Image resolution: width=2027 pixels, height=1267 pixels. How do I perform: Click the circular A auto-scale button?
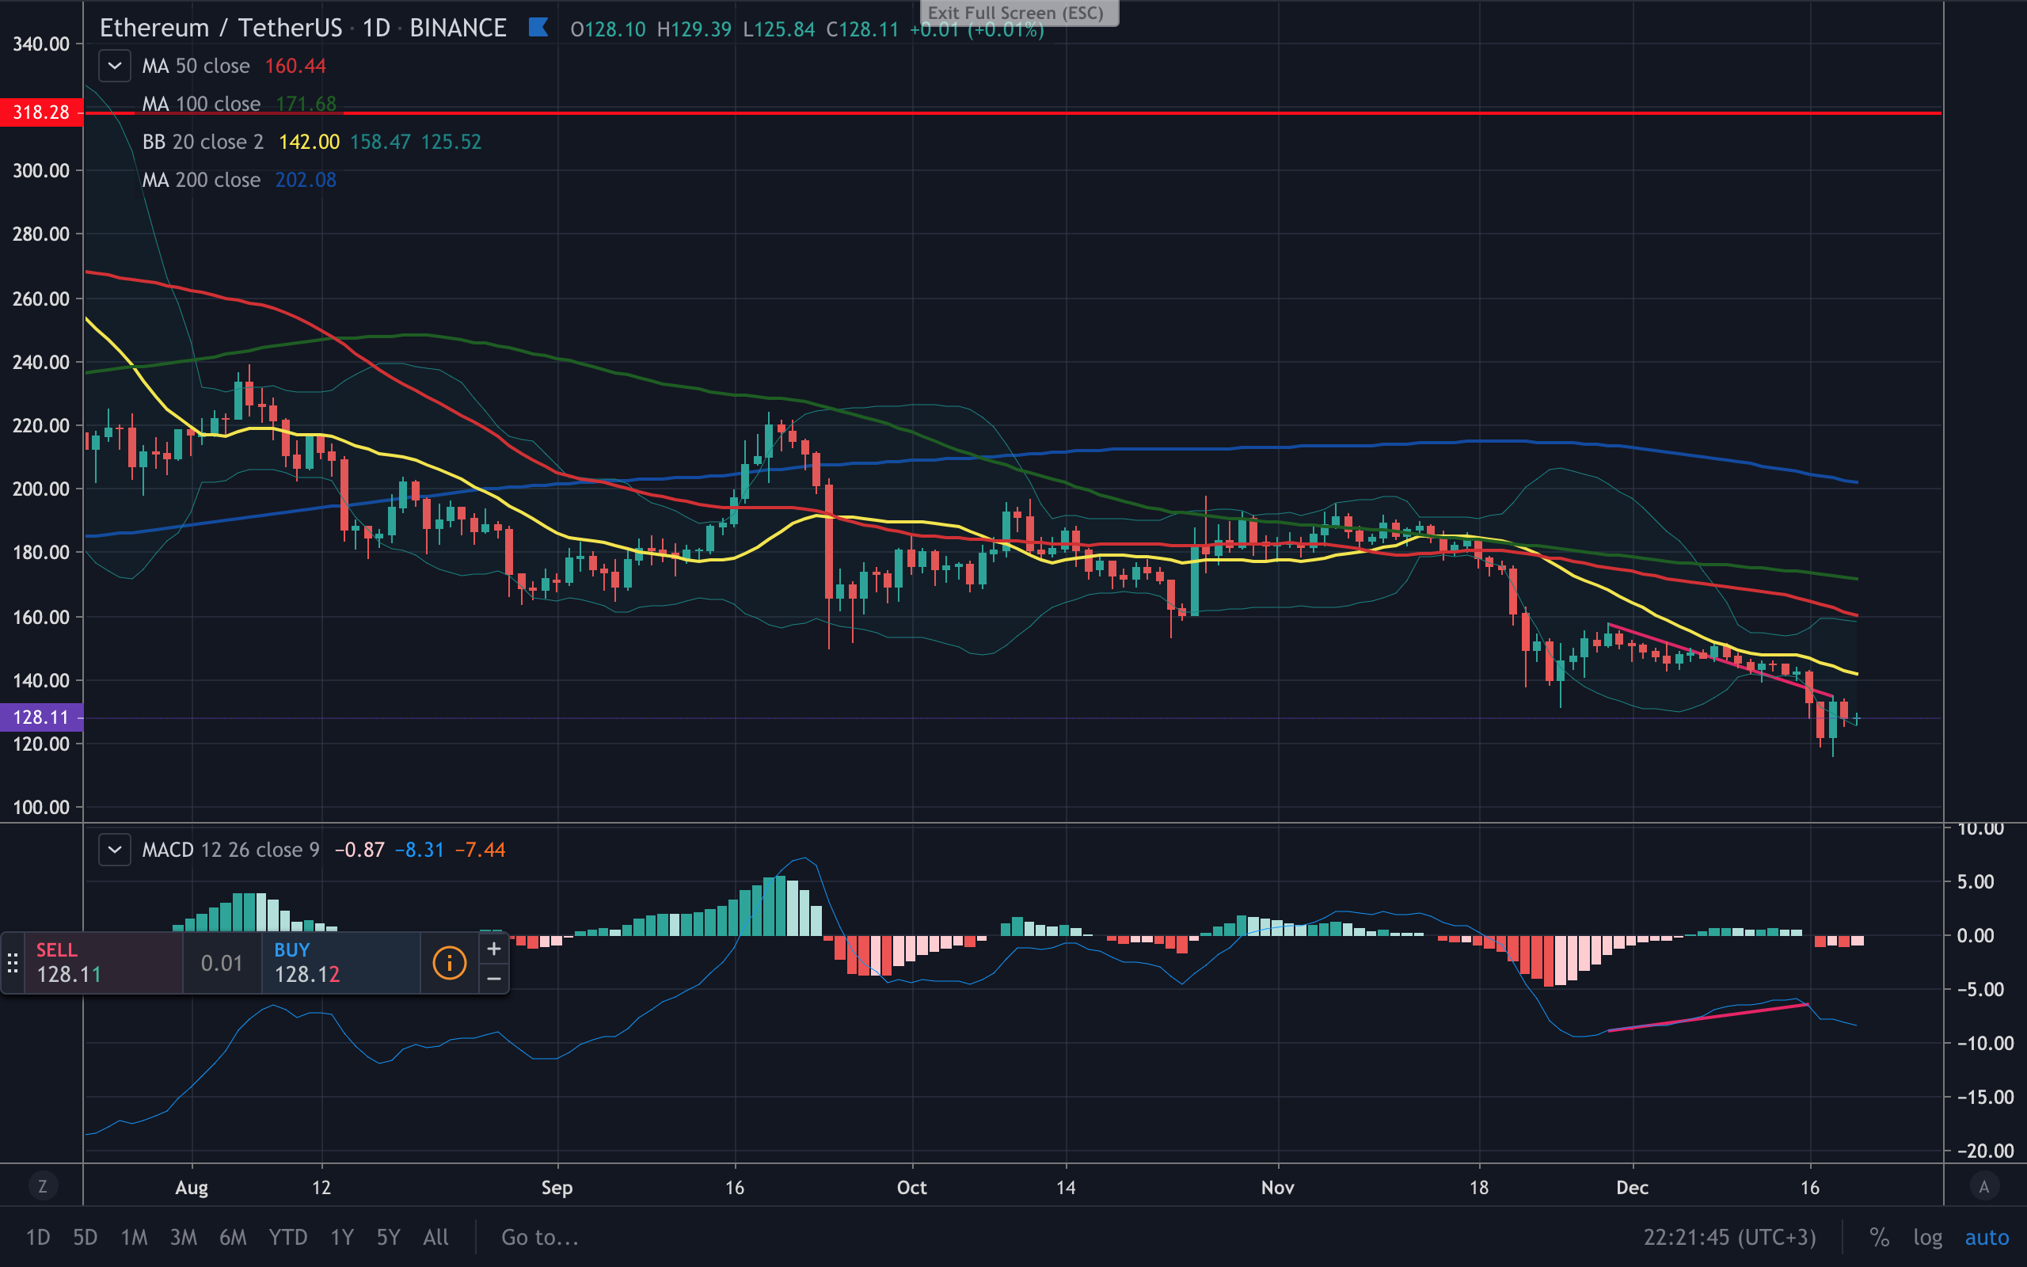[x=1983, y=1185]
